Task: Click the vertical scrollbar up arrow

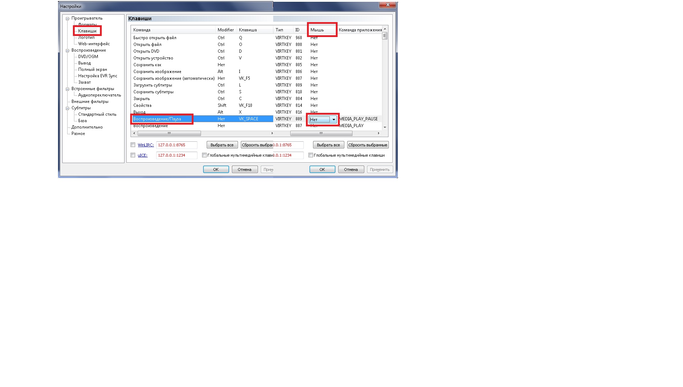Action: [x=385, y=29]
